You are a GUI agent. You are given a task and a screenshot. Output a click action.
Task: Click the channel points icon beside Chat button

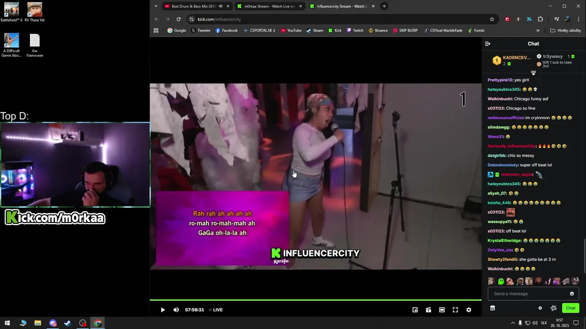[553, 308]
